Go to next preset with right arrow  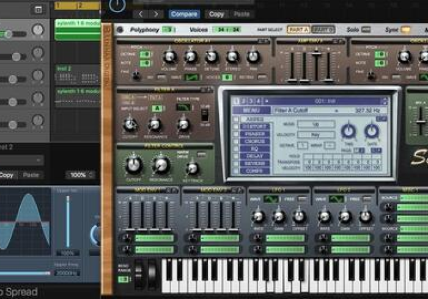[x=157, y=14]
